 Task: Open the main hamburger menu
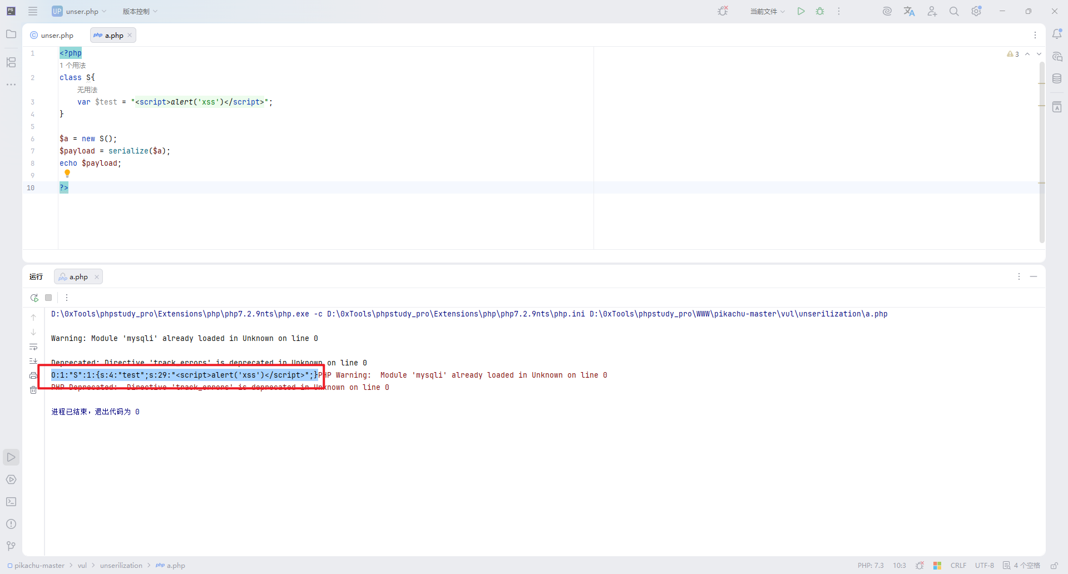click(33, 11)
